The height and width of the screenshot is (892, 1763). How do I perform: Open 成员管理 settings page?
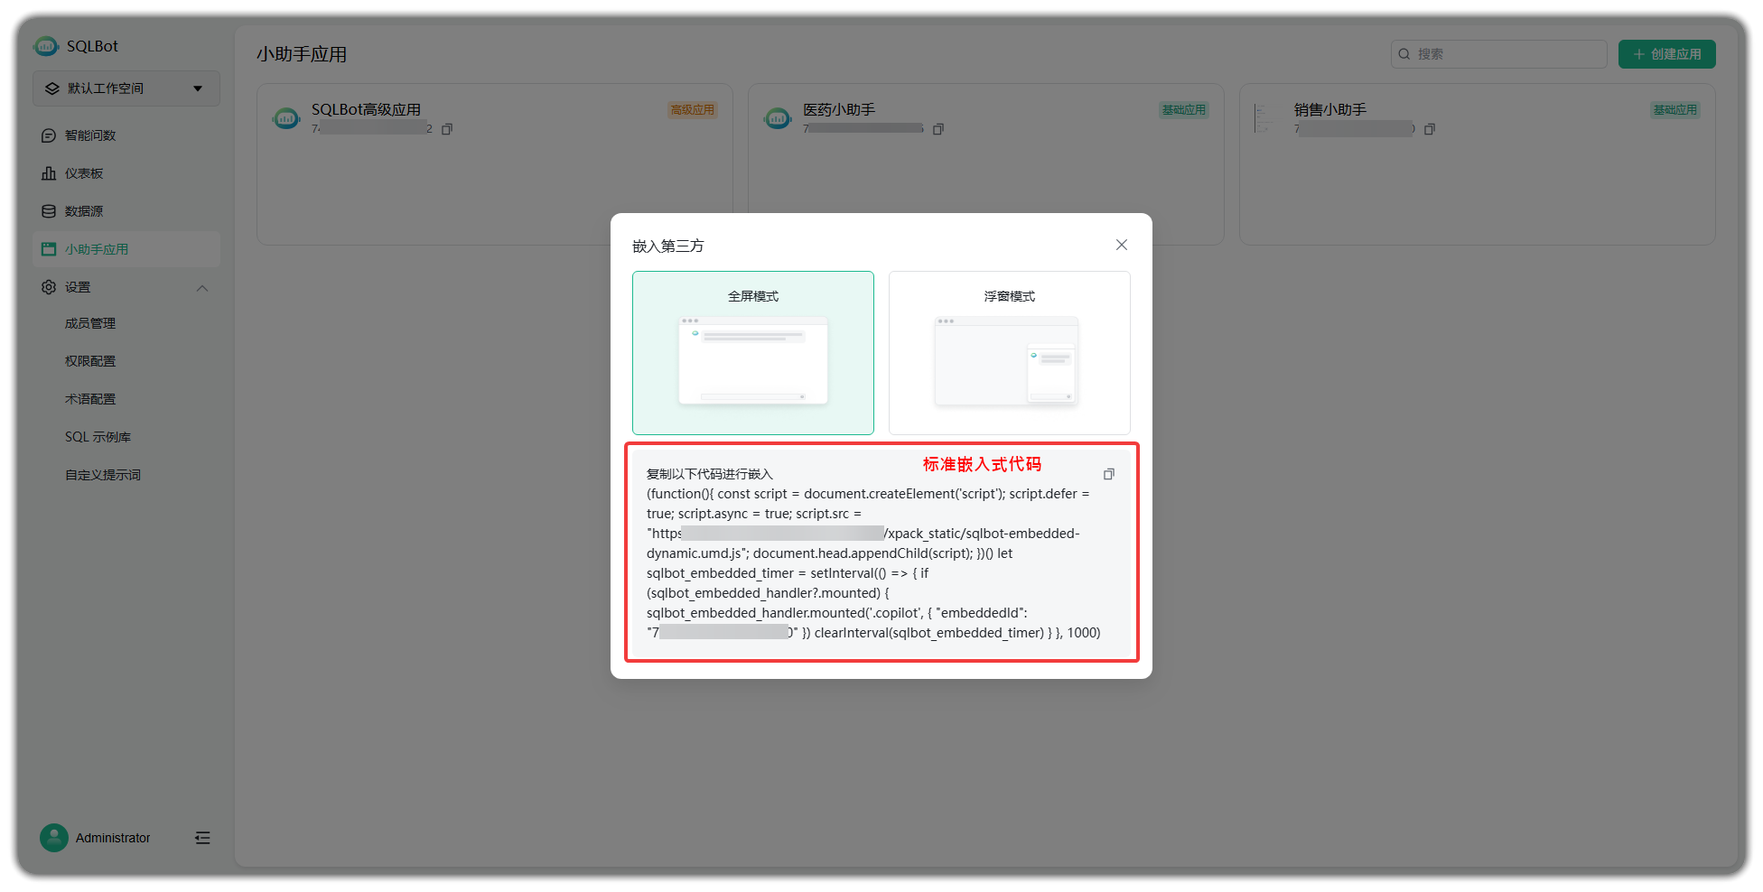pyautogui.click(x=89, y=323)
